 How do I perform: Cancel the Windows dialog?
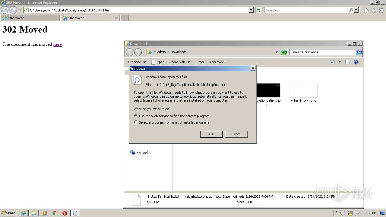[236, 134]
